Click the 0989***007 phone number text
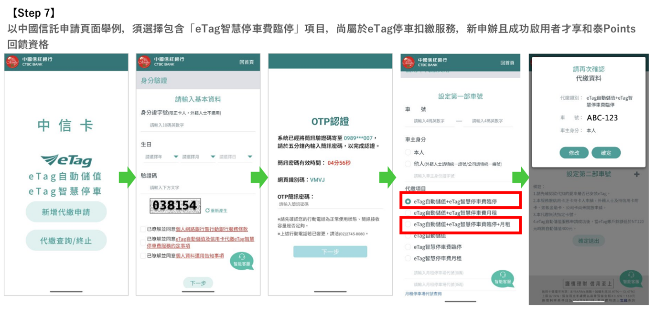The image size is (655, 316). (x=358, y=138)
